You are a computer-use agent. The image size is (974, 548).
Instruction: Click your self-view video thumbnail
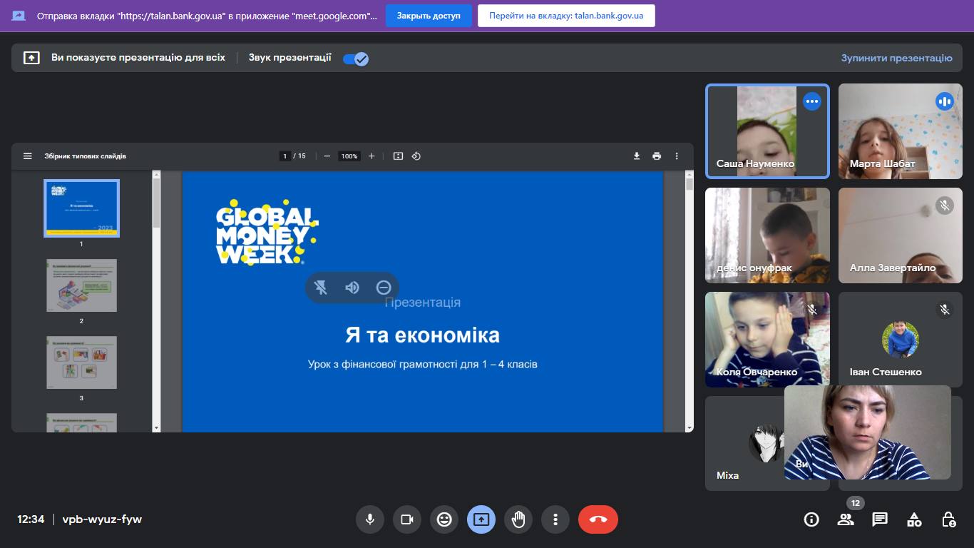tap(868, 432)
